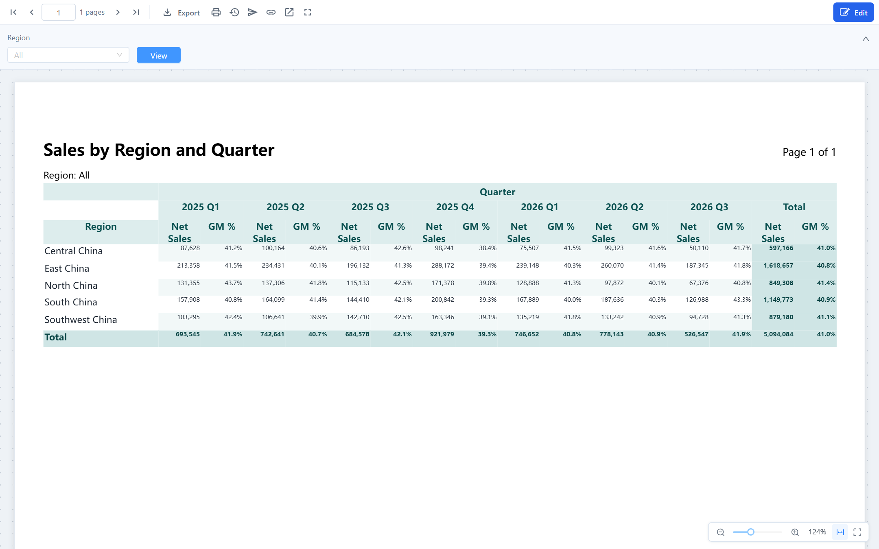Open report in new window icon
This screenshot has height=549, width=879.
point(289,12)
